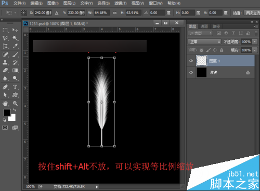Image resolution: width=260 pixels, height=191 pixels.
Task: Toggle lock position icon
Action: point(215,50)
